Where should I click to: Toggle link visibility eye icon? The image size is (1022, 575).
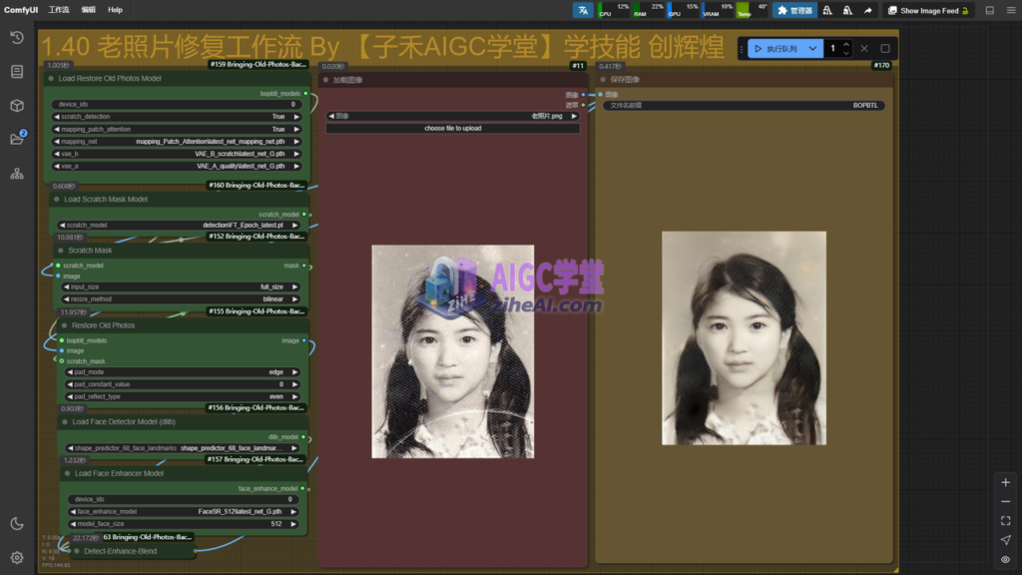[1006, 559]
